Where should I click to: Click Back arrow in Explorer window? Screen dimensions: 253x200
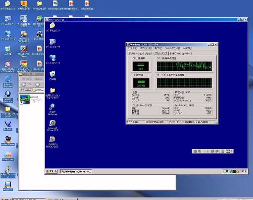click(x=24, y=85)
